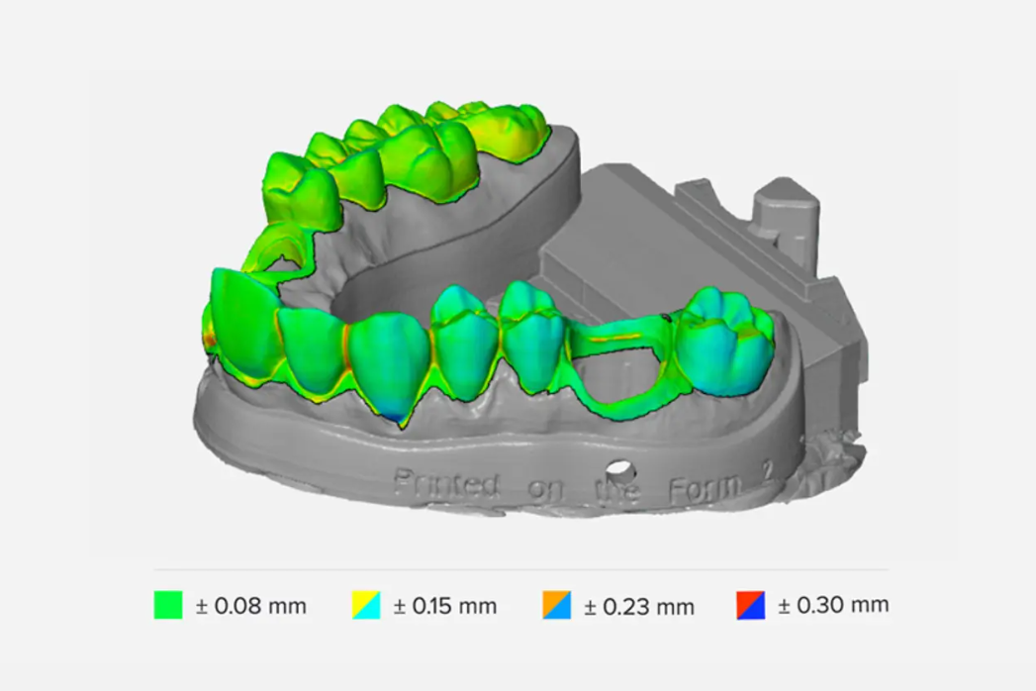Screen dimensions: 1036x691
Task: Click the yellow-cyan ± 0.15 mm swatch
Action: pyautogui.click(x=366, y=605)
